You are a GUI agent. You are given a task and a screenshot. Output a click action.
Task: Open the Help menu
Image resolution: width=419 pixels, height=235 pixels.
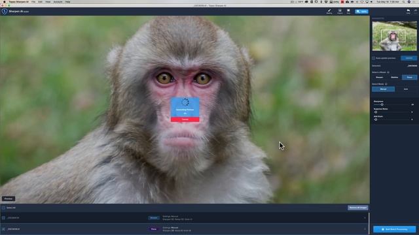pos(68,1)
